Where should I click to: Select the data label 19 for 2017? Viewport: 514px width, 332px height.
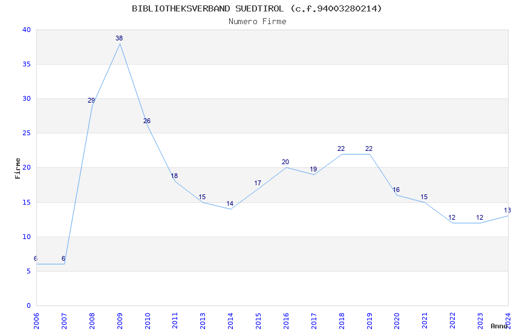coord(313,169)
